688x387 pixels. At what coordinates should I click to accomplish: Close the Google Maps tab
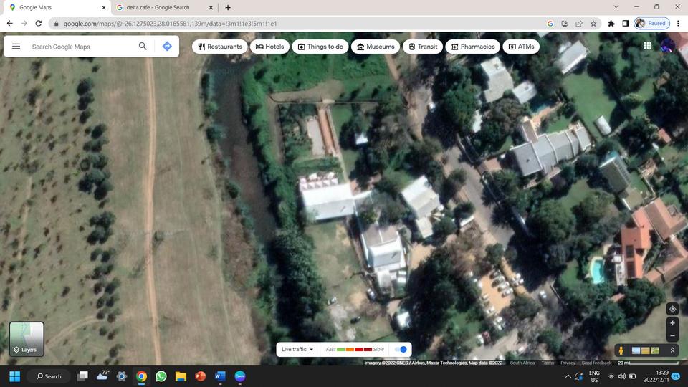point(103,7)
